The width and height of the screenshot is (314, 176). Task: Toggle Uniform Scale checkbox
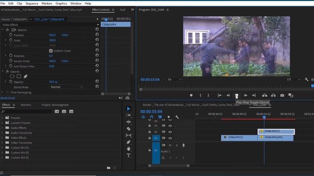(51, 51)
